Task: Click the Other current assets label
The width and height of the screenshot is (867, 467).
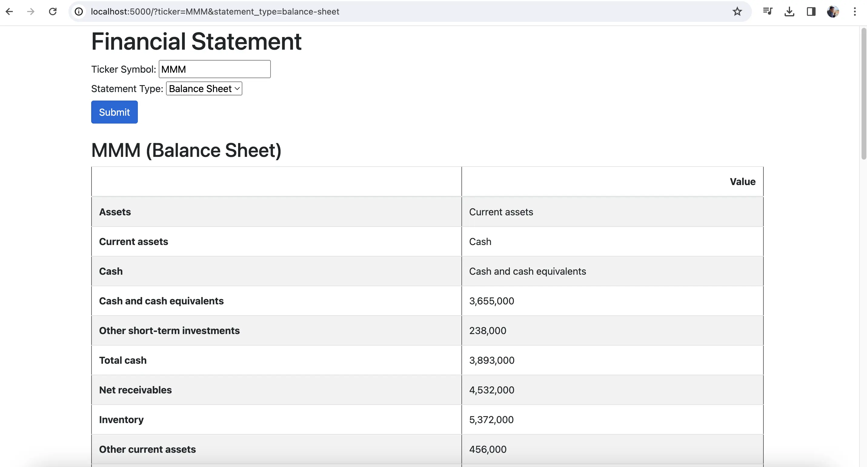Action: coord(148,449)
